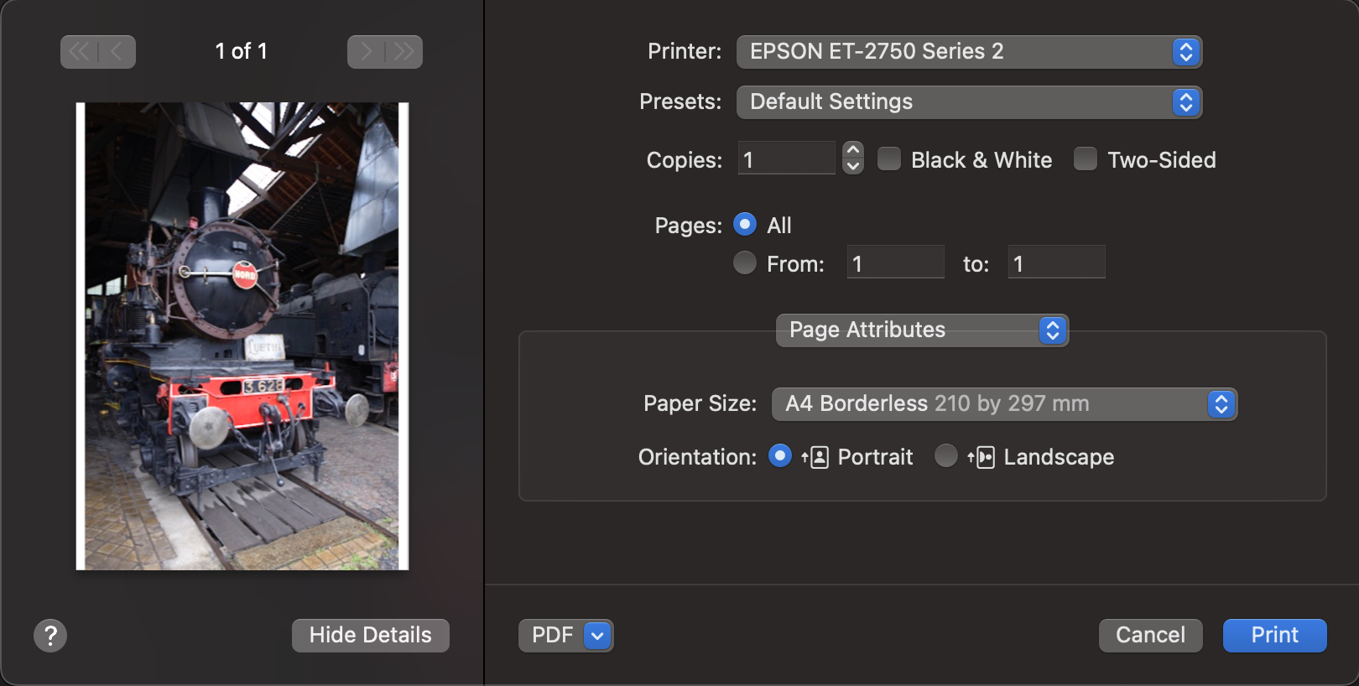Open the Presets dropdown
1359x686 pixels.
[x=969, y=102]
